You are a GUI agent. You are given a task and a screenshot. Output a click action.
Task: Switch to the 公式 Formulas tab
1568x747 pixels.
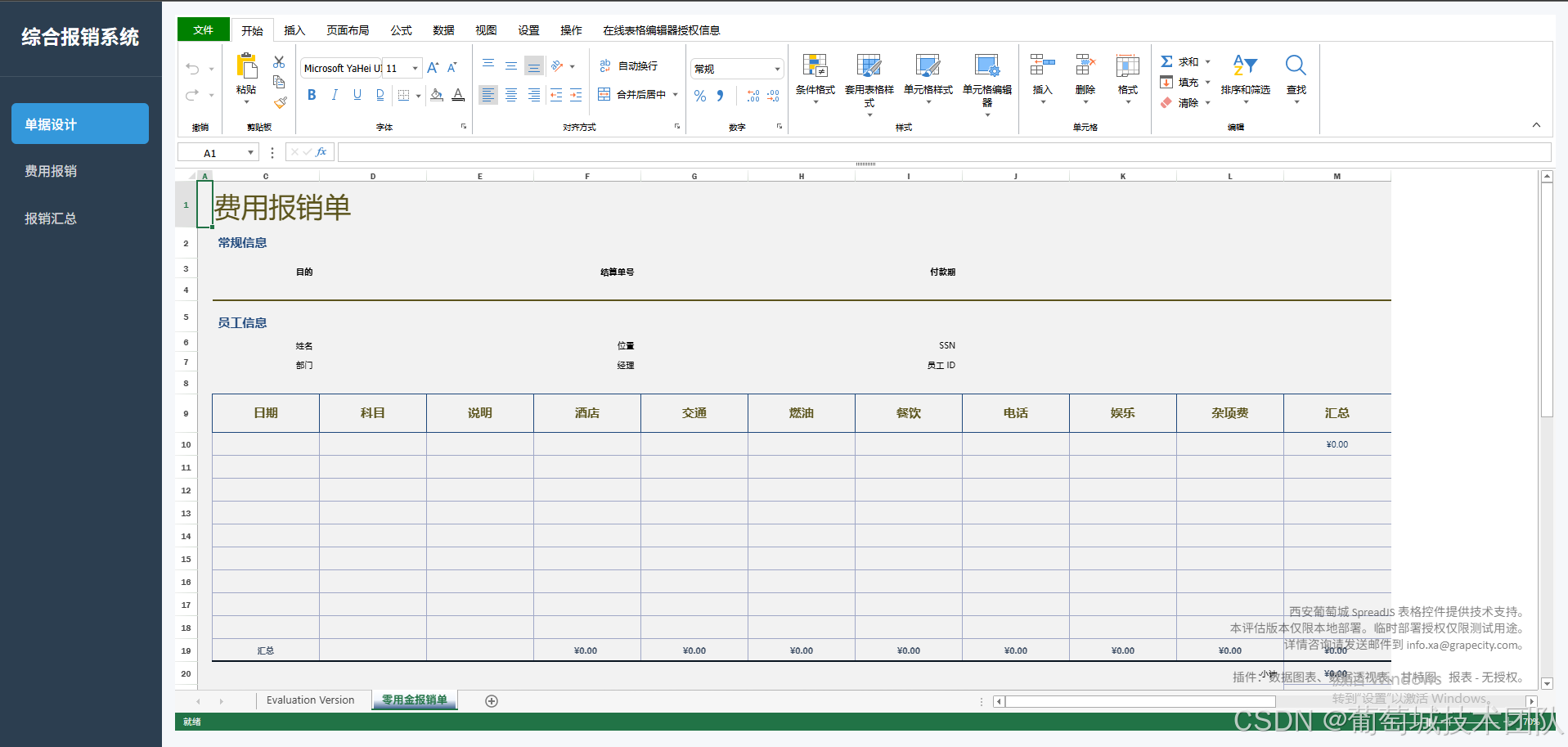point(401,30)
